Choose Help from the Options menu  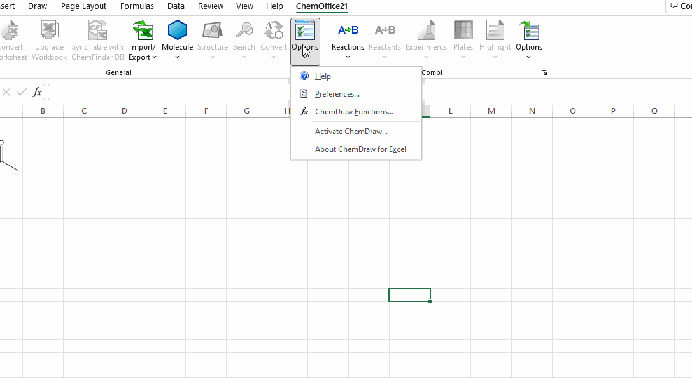[x=356, y=76]
